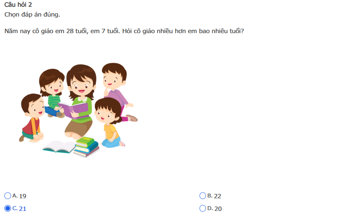Click the "Câu hỏi 2" heading

click(x=18, y=4)
